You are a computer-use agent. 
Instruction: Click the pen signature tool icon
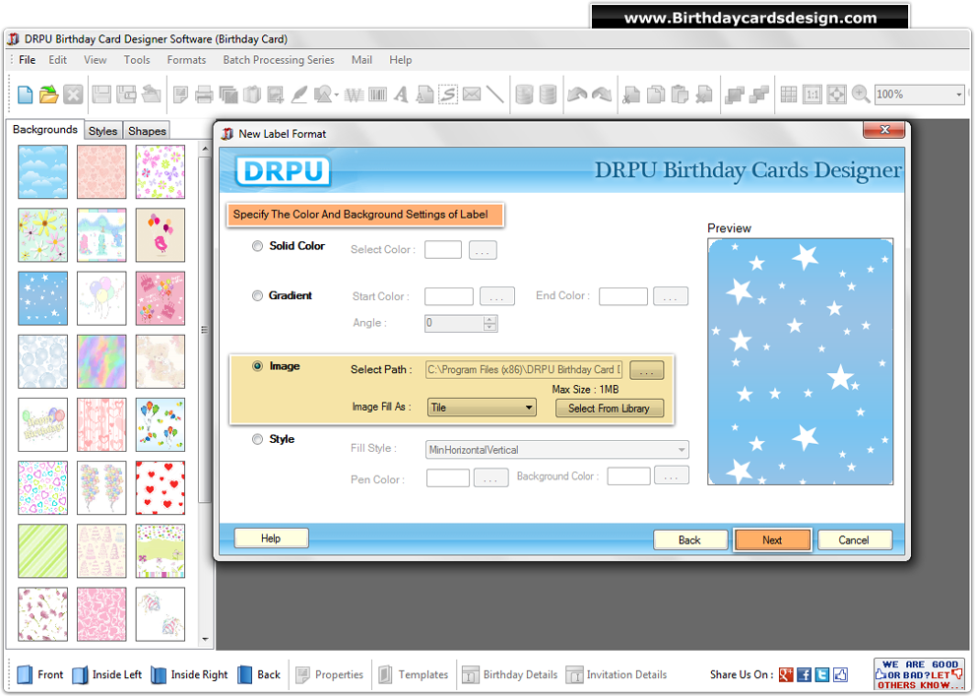(x=299, y=95)
